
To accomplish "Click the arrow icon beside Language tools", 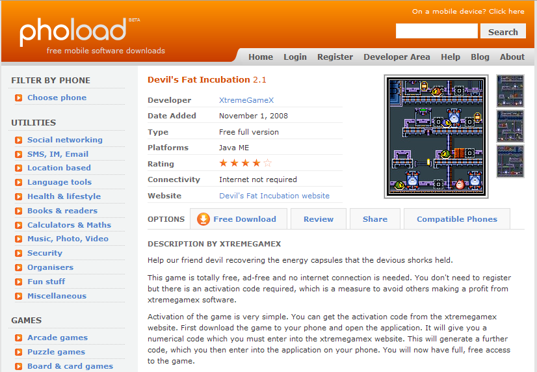I will 18,183.
